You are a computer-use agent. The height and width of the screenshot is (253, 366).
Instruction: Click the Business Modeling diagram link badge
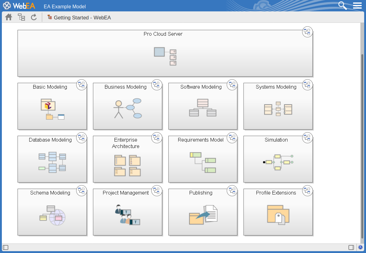(157, 85)
